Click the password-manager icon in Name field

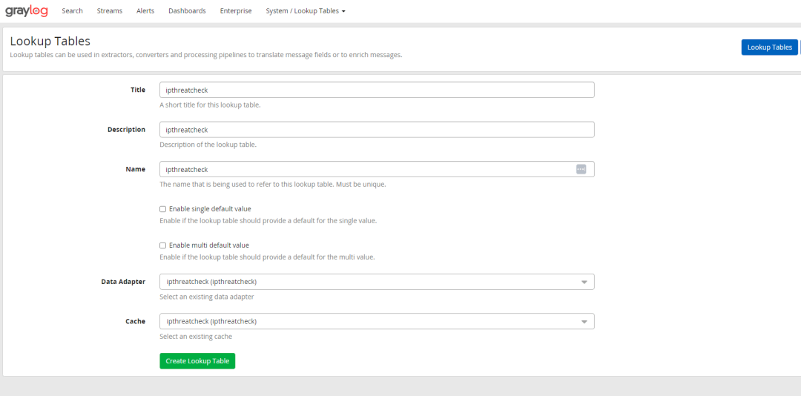(x=581, y=169)
